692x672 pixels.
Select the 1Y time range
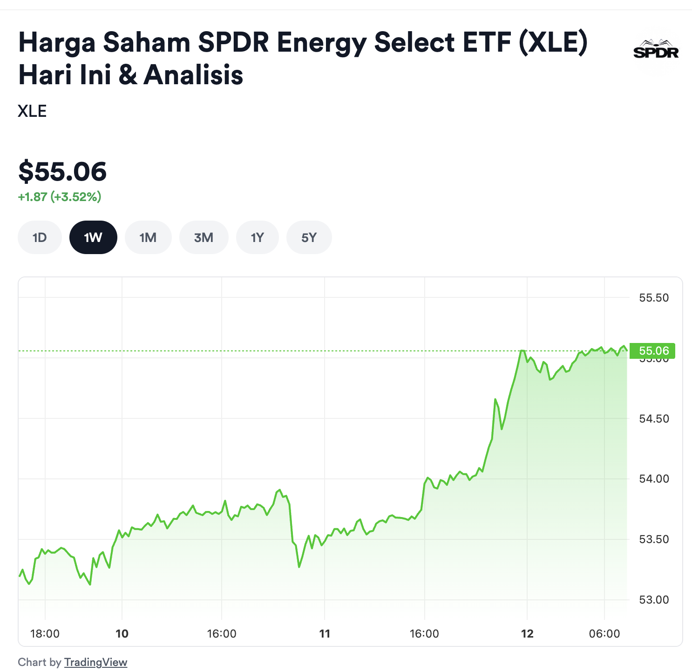[257, 238]
